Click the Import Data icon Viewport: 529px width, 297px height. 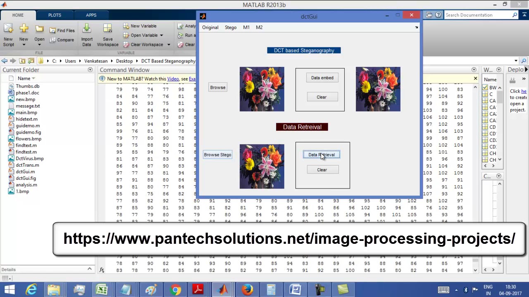(x=87, y=29)
